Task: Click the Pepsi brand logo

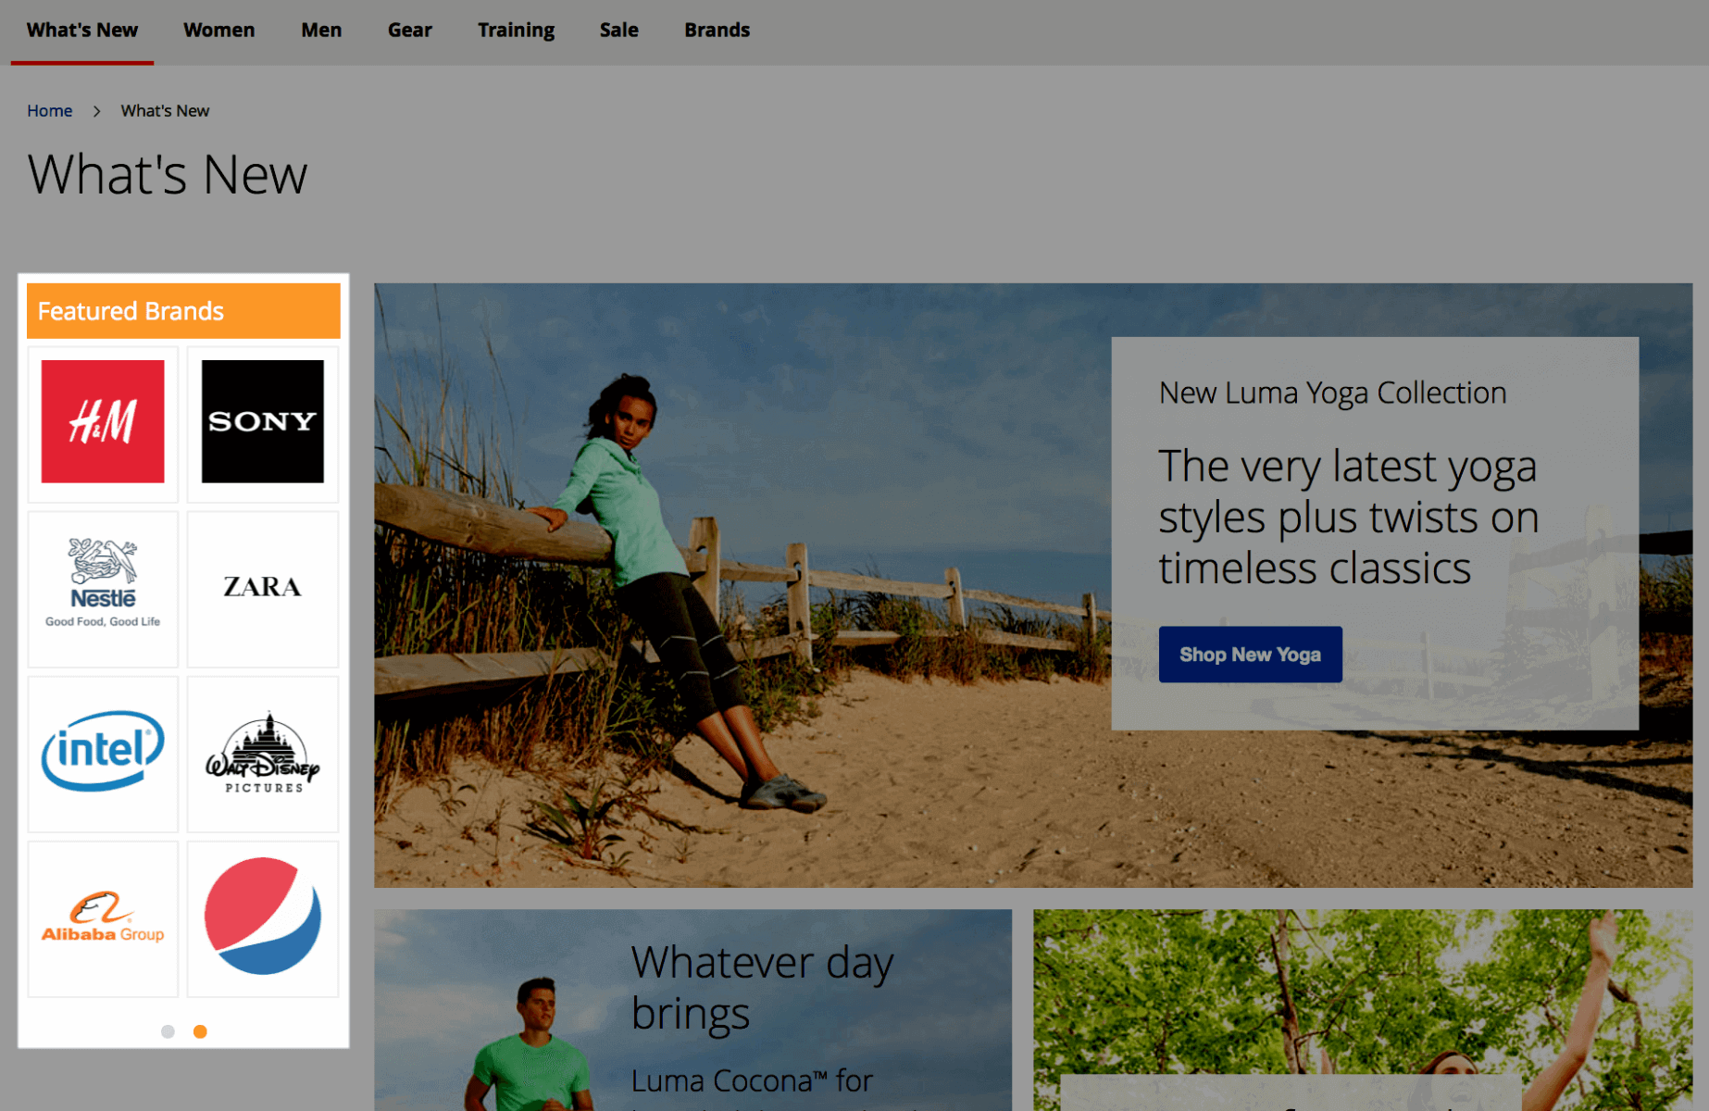Action: point(263,917)
